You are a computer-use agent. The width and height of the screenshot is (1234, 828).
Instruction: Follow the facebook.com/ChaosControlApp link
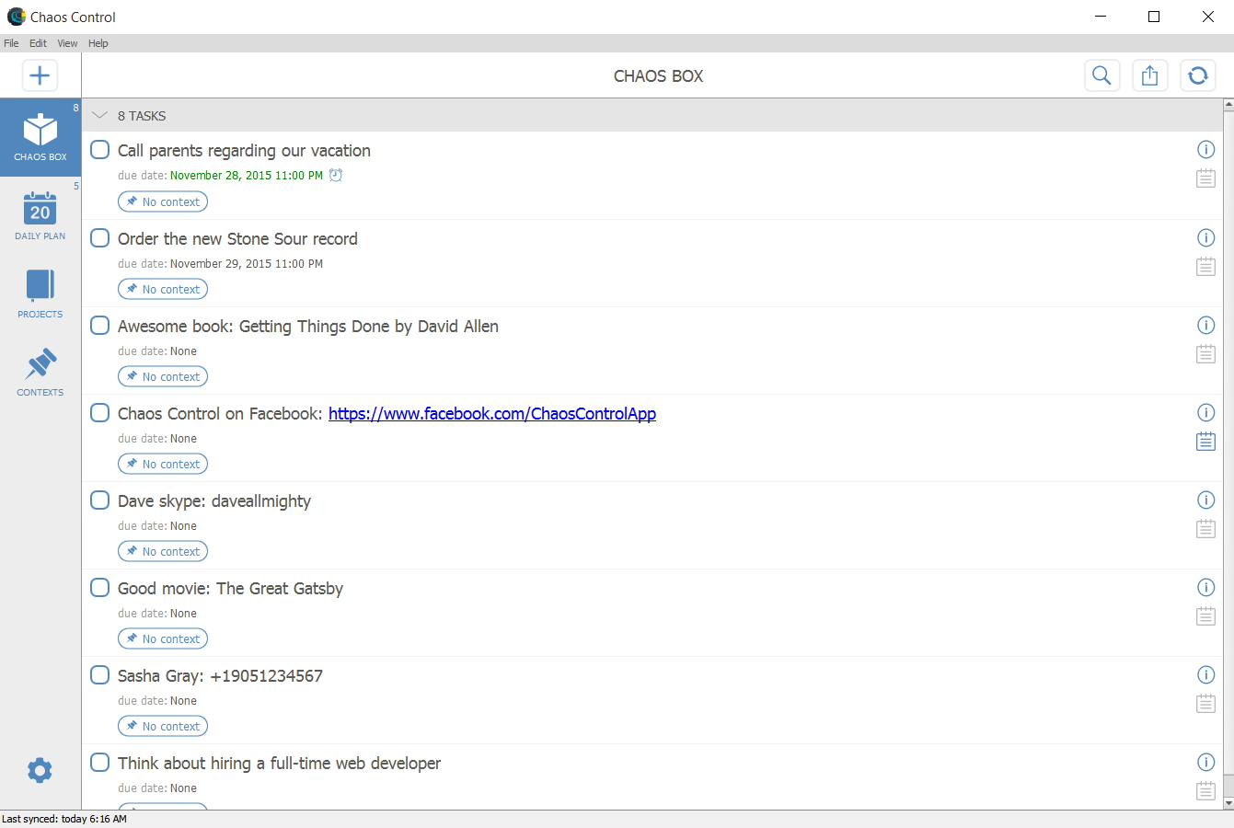coord(492,414)
